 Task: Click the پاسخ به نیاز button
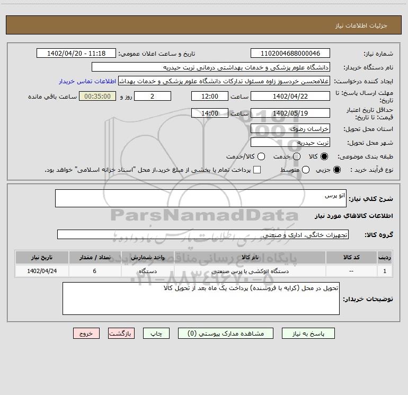tap(308, 333)
